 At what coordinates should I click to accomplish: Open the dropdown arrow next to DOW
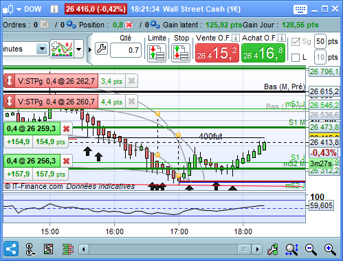(x=19, y=10)
